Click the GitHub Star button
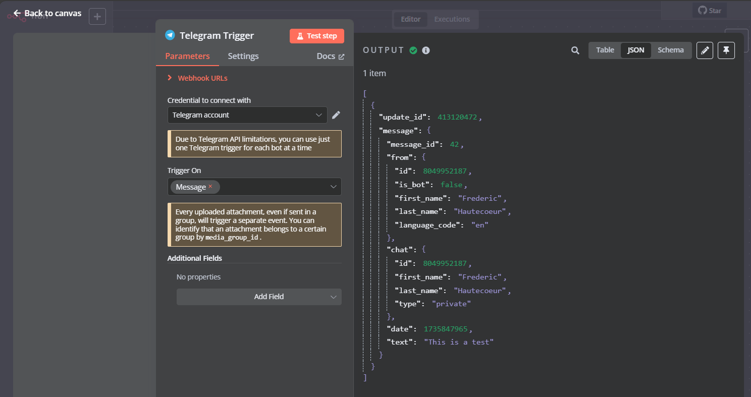The image size is (751, 397). [x=710, y=10]
